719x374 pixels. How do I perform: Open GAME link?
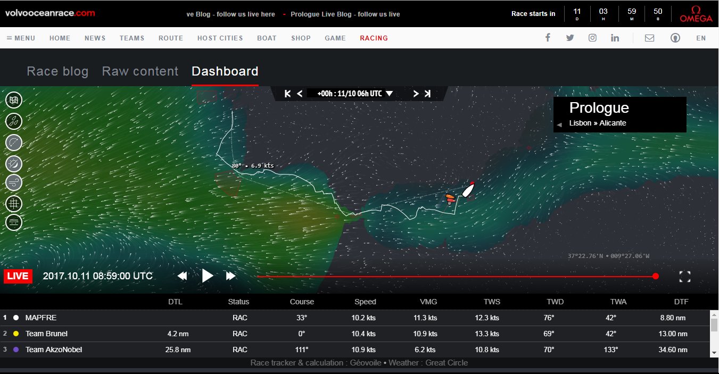(x=335, y=38)
